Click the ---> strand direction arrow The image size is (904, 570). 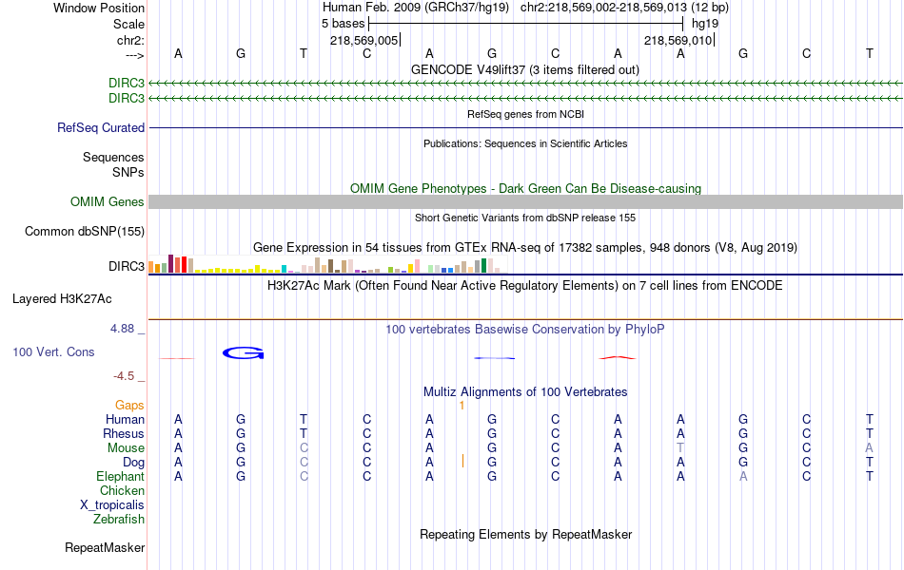[x=134, y=55]
